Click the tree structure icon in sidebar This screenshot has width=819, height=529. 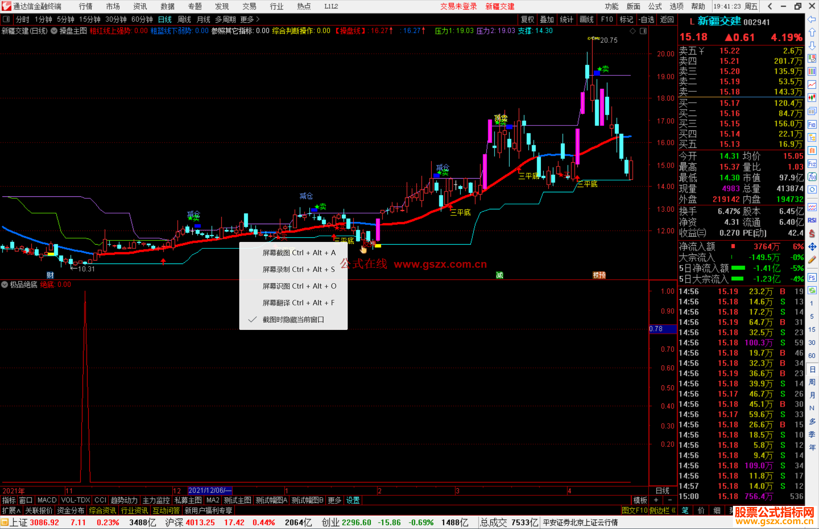coord(812,137)
